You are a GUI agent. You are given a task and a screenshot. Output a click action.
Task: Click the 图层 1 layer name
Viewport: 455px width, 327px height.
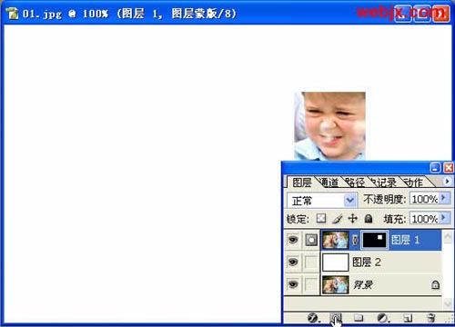click(x=405, y=240)
